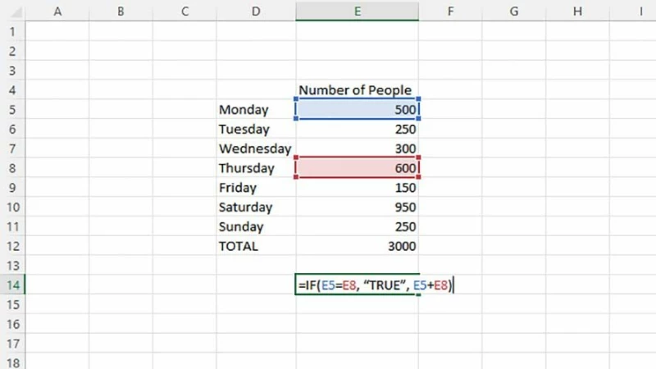Select row 12 header
The width and height of the screenshot is (656, 369).
pyautogui.click(x=12, y=246)
